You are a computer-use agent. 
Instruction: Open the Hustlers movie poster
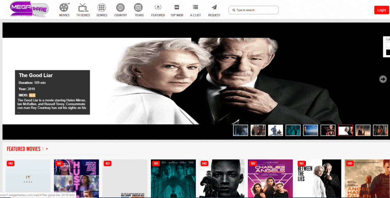76,178
